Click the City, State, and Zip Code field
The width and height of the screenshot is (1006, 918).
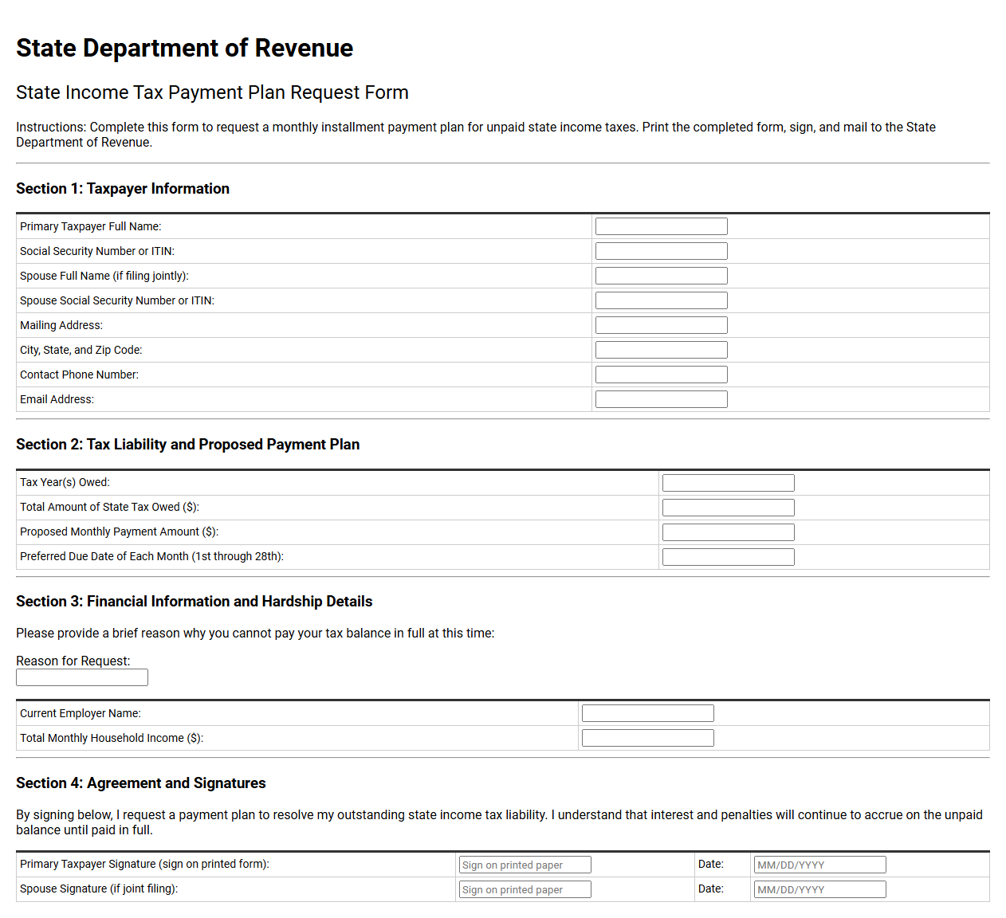[x=662, y=350]
